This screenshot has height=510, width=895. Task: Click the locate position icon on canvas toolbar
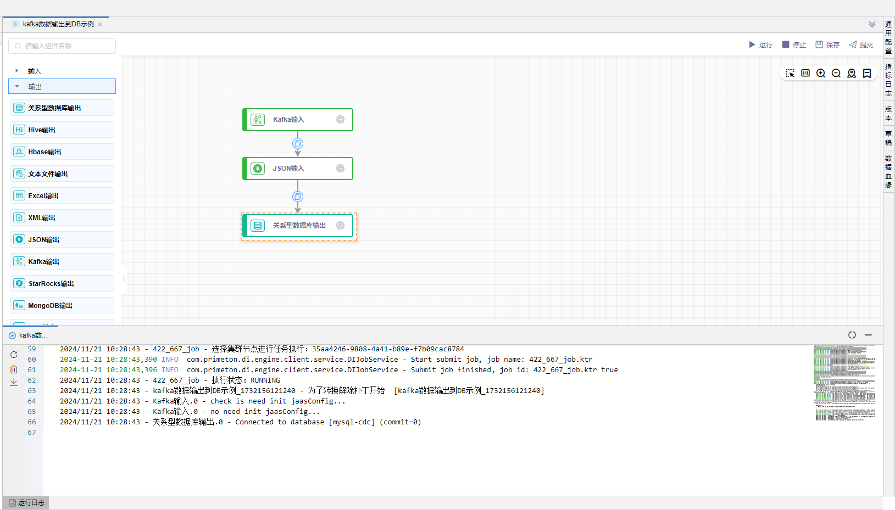(852, 74)
